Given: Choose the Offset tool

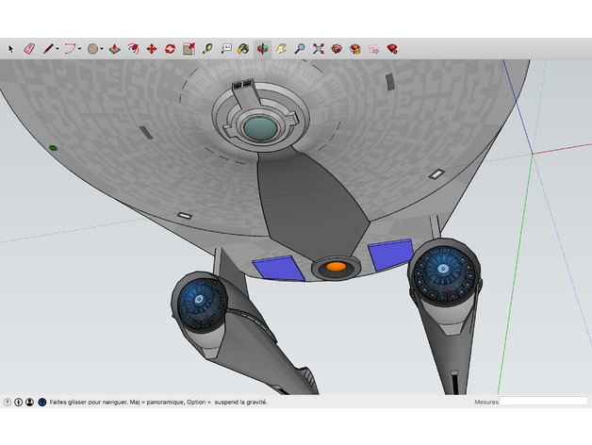Looking at the screenshot, I should point(133,49).
